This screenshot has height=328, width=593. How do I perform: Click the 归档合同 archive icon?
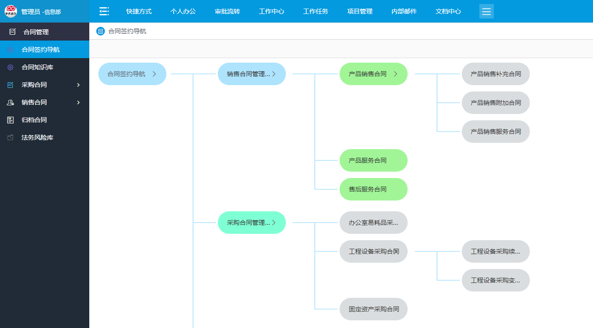click(x=10, y=120)
